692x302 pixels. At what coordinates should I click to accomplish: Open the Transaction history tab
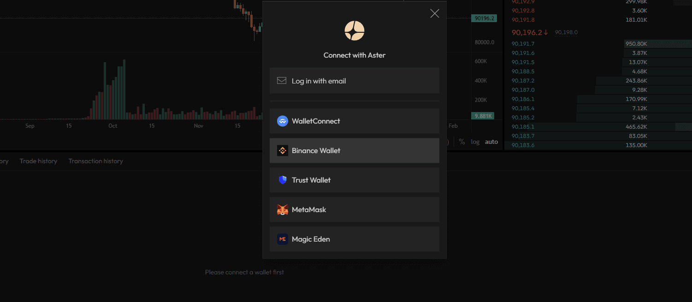click(95, 161)
